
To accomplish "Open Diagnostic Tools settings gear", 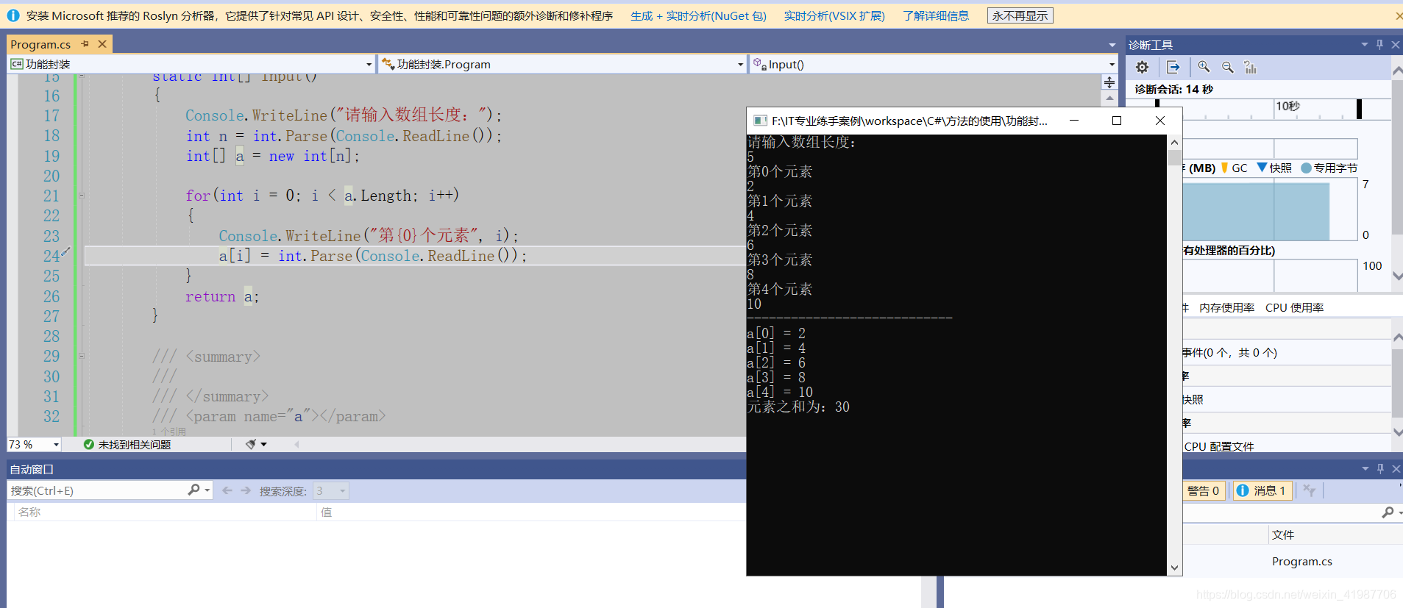I will [1142, 68].
